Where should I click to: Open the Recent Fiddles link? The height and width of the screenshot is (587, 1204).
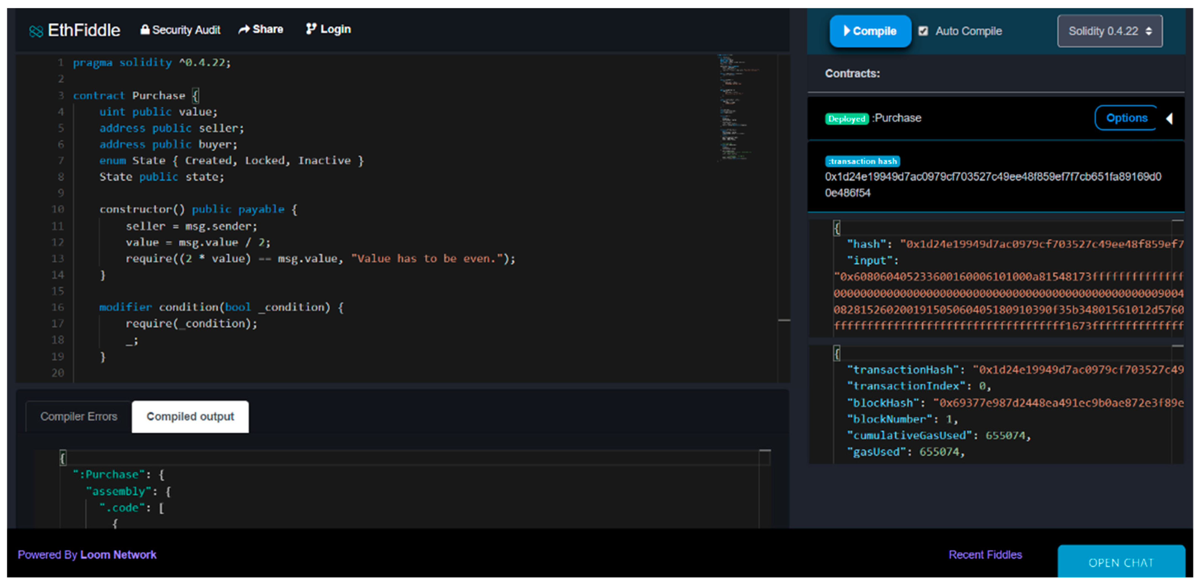click(x=985, y=555)
